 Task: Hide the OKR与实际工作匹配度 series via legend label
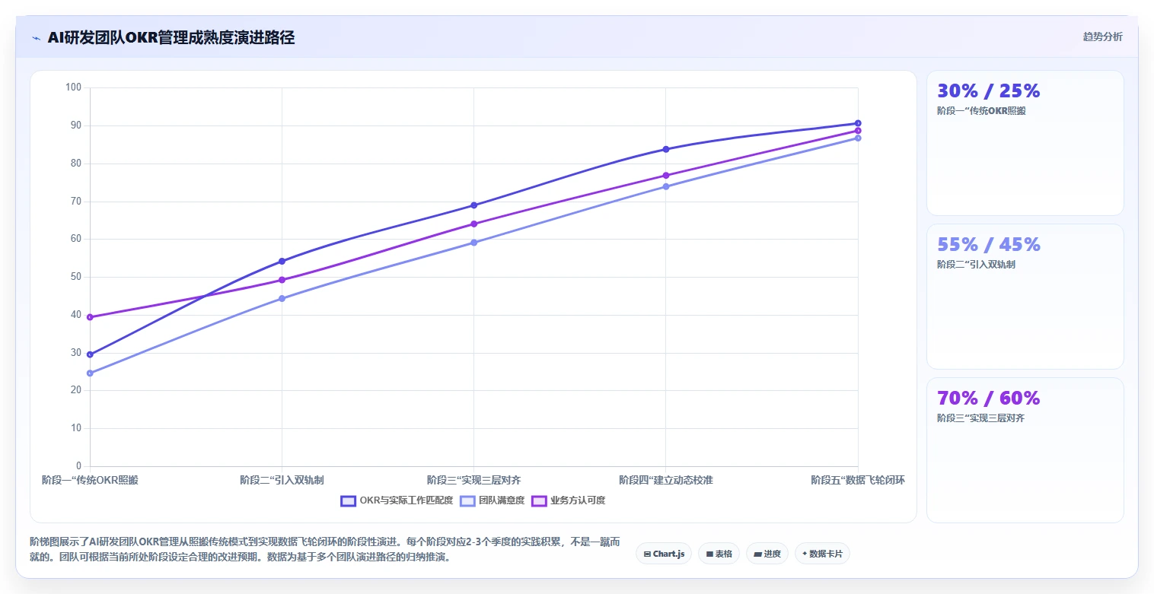(x=406, y=500)
